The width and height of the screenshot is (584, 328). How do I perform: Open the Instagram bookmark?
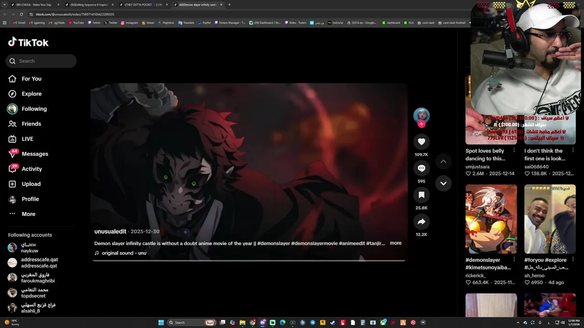(x=129, y=22)
